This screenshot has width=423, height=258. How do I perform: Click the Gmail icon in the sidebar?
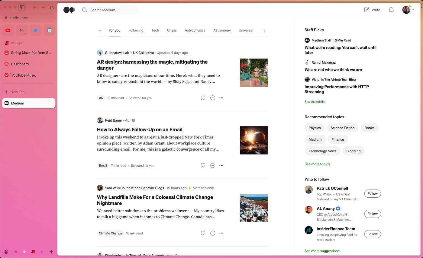22,30
